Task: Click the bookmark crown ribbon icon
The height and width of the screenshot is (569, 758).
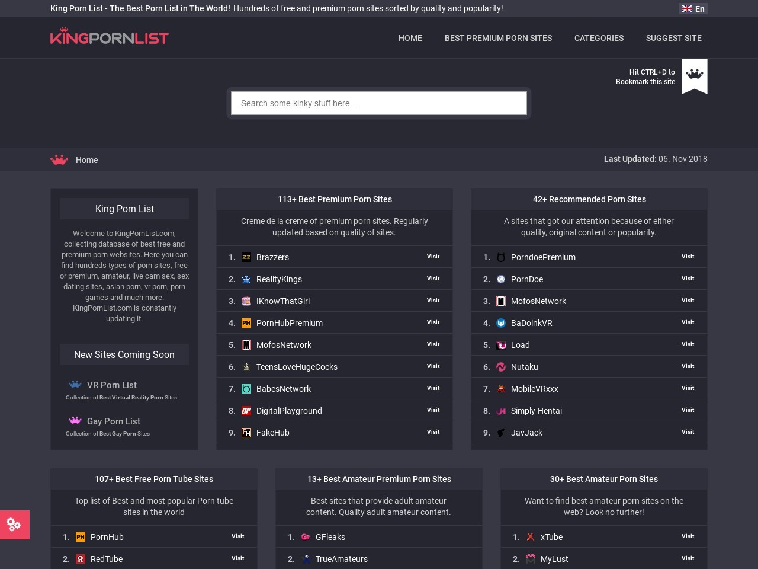Action: click(695, 76)
